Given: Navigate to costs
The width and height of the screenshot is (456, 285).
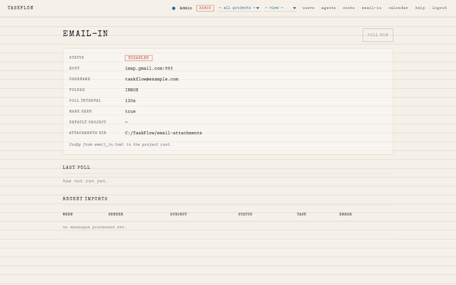Looking at the screenshot, I should [349, 8].
